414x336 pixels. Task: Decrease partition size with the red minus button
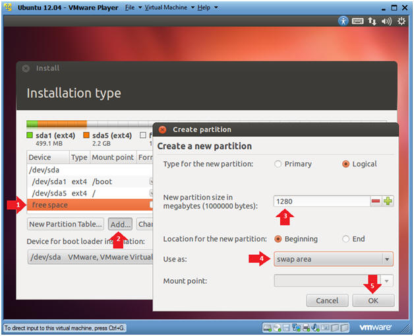click(x=376, y=201)
